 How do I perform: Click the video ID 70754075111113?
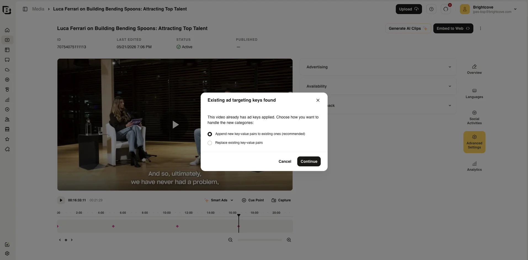(x=71, y=47)
